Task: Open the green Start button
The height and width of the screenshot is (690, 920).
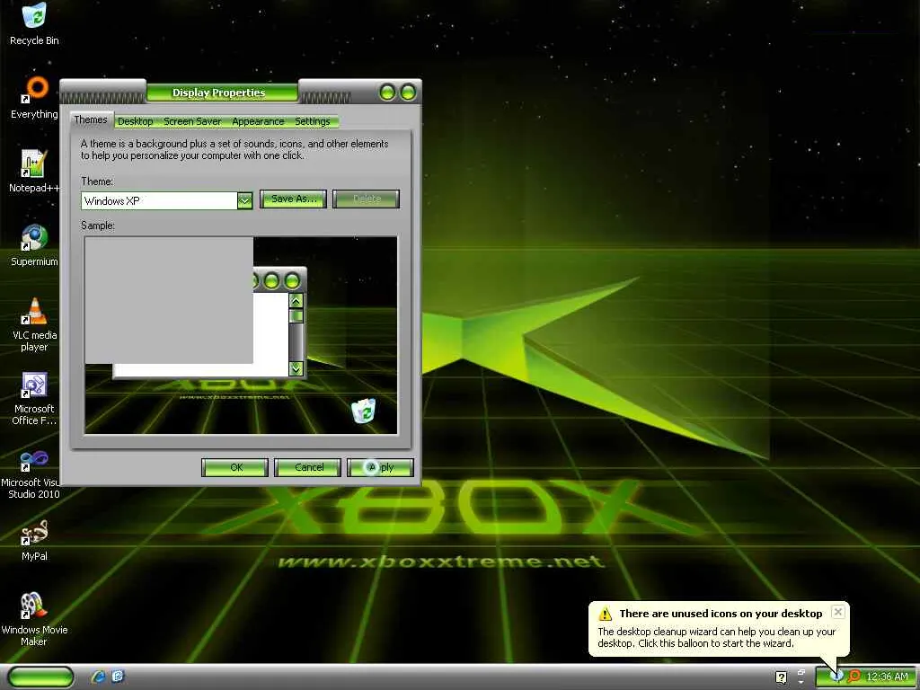Action: pyautogui.click(x=40, y=677)
